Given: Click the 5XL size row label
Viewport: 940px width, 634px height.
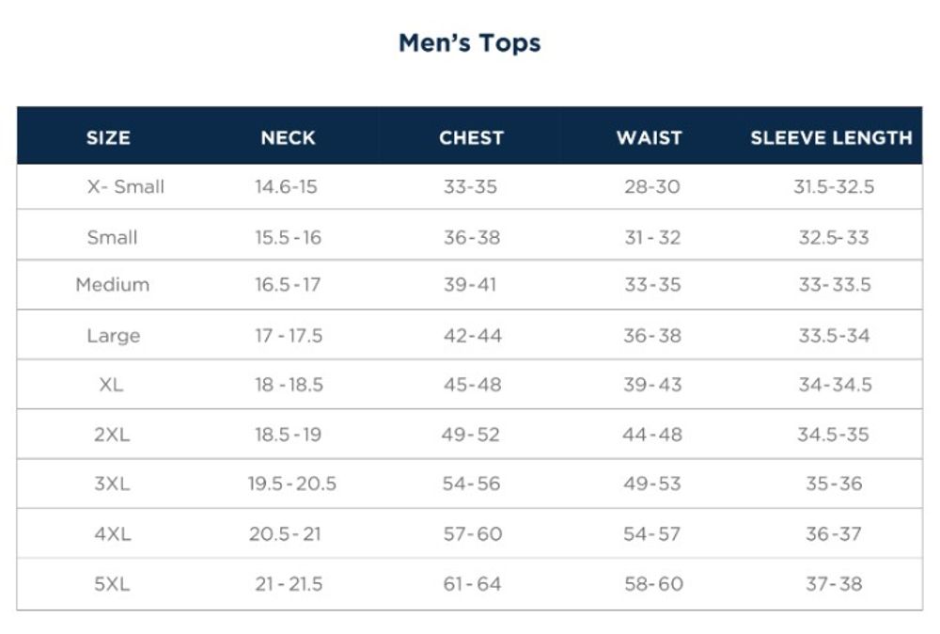Looking at the screenshot, I should click(112, 584).
